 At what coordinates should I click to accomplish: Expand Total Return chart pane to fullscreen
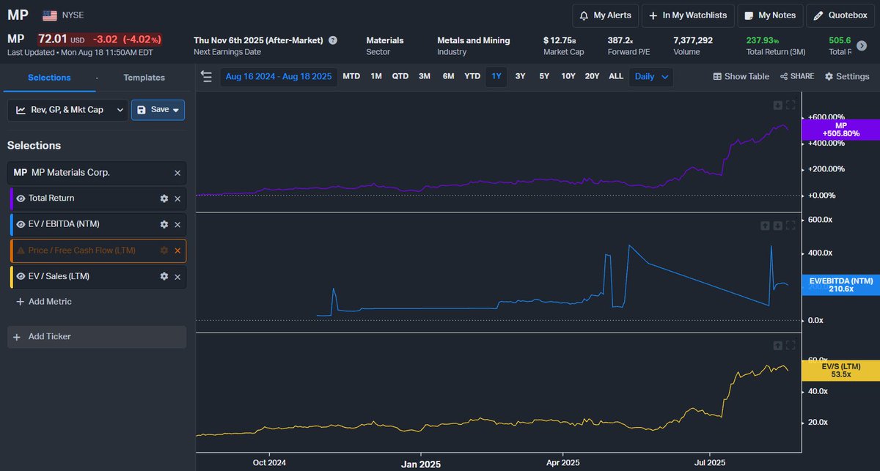click(791, 105)
